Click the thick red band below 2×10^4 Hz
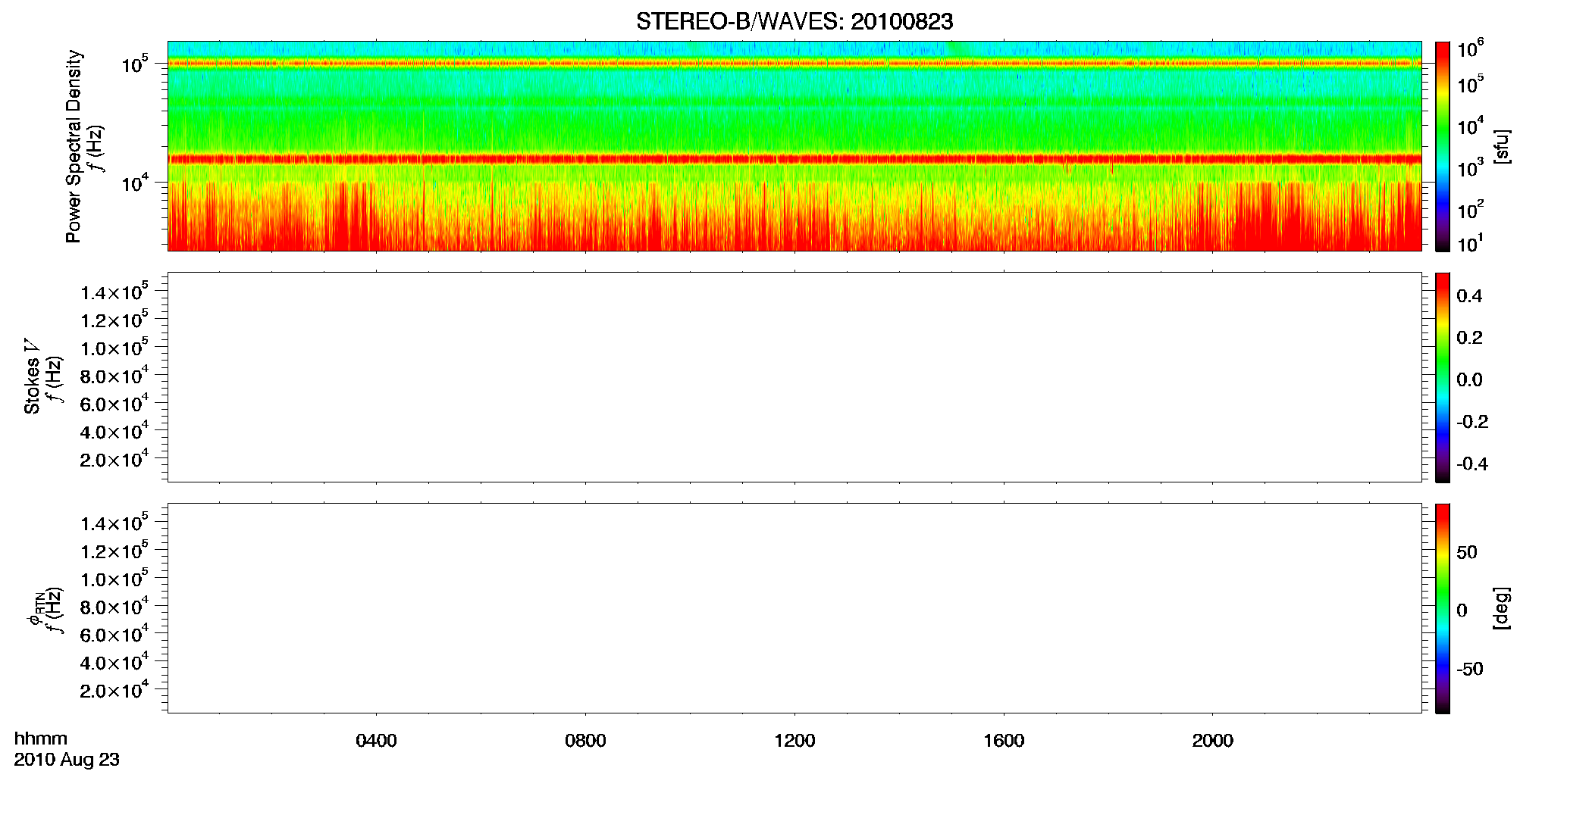This screenshot has height=818, width=1589. (794, 159)
